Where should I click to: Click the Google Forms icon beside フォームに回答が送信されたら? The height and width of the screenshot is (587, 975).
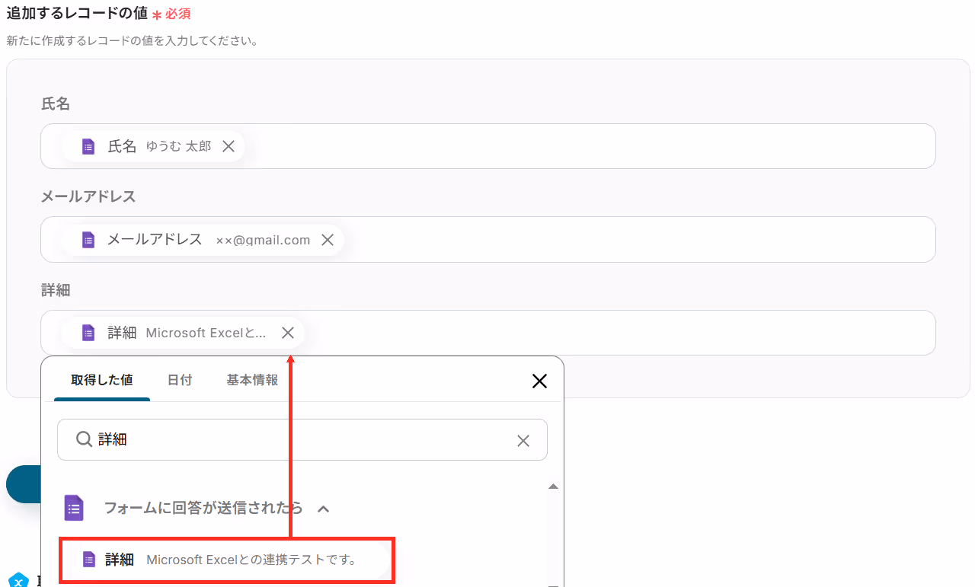click(74, 508)
